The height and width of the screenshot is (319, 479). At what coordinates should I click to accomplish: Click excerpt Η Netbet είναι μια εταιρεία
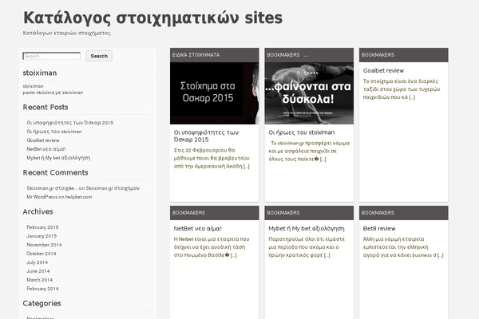(x=212, y=247)
